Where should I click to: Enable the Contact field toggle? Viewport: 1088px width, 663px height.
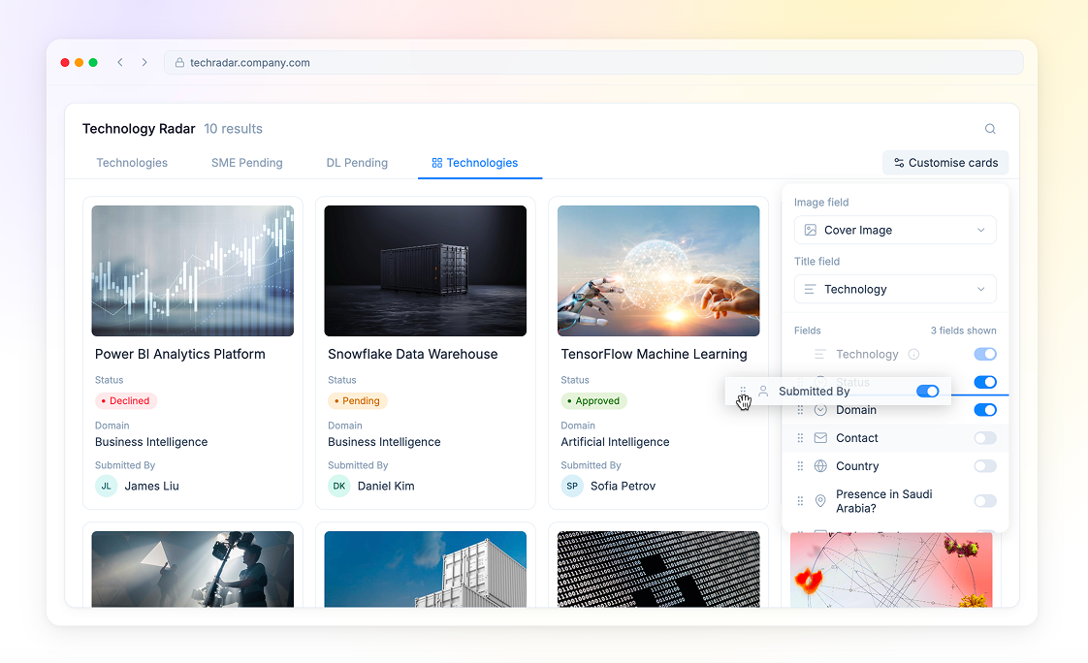[x=985, y=438]
